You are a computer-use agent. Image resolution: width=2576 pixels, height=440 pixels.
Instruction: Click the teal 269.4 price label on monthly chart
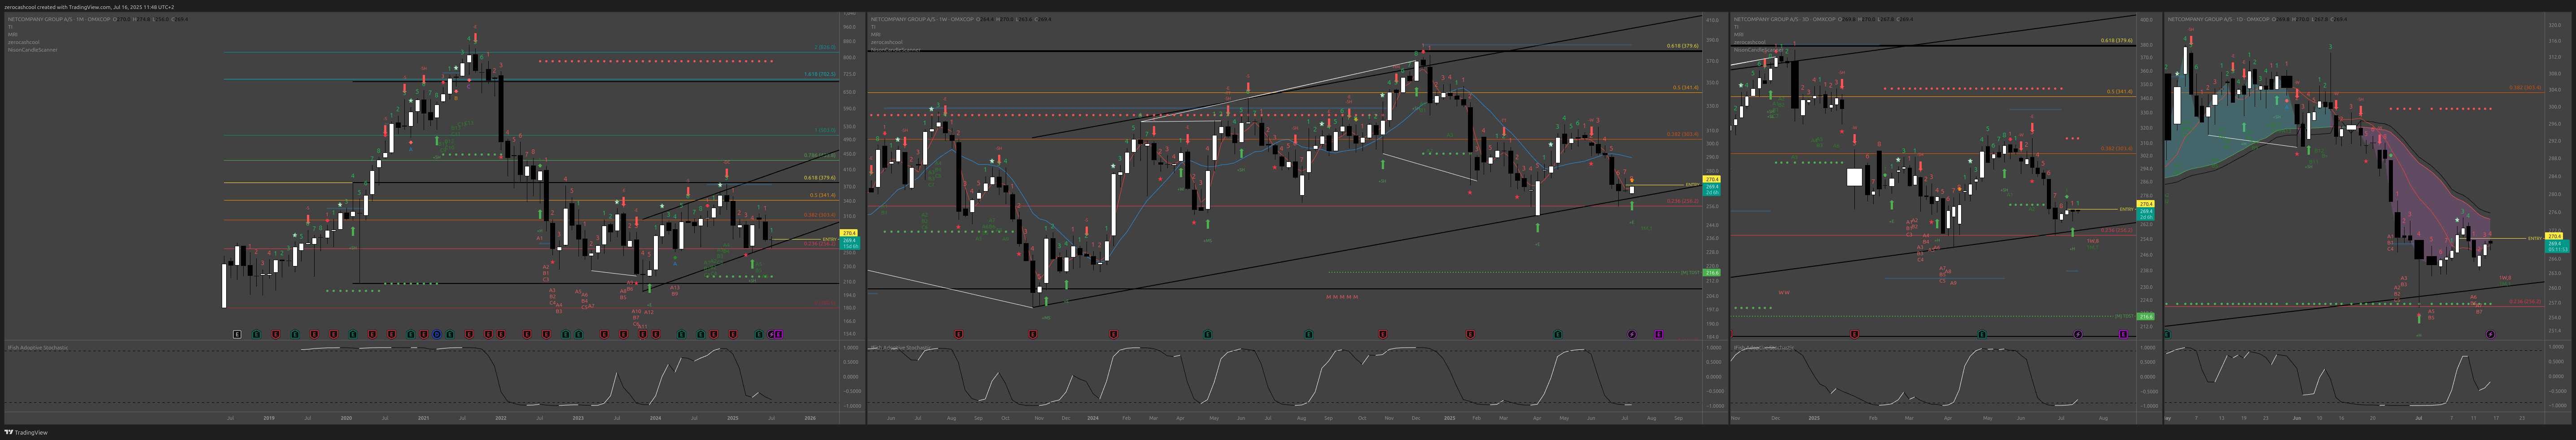pos(850,243)
